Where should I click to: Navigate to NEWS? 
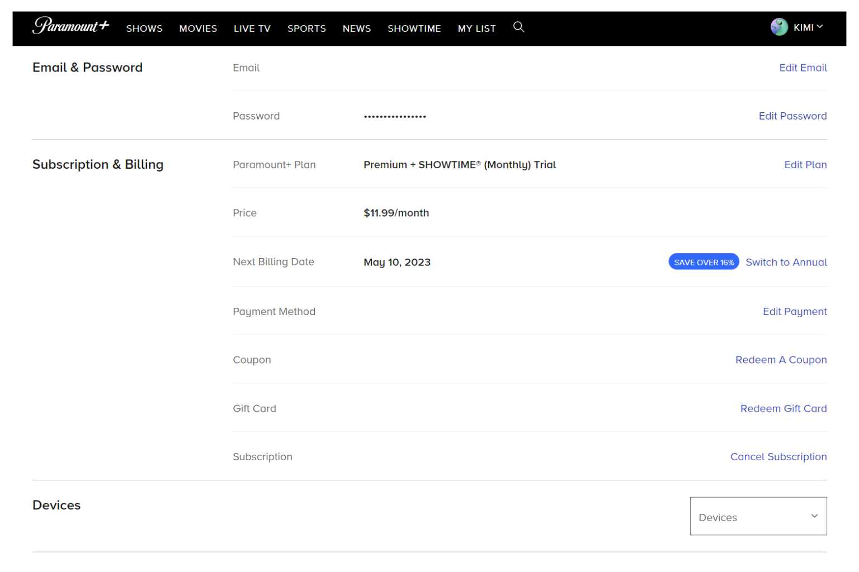356,28
